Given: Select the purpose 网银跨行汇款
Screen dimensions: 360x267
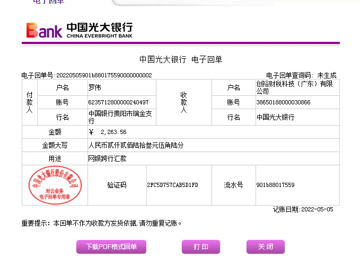Looking at the screenshot, I should (107, 158).
